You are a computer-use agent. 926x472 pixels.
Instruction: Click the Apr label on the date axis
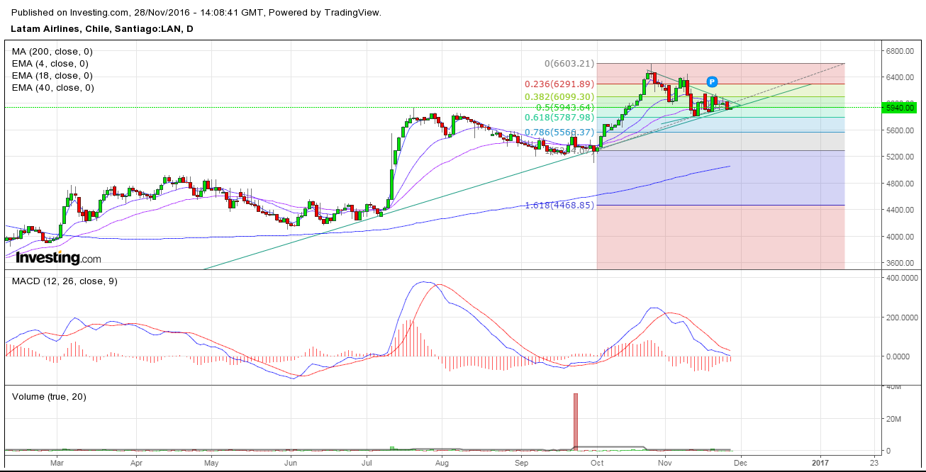(x=136, y=462)
